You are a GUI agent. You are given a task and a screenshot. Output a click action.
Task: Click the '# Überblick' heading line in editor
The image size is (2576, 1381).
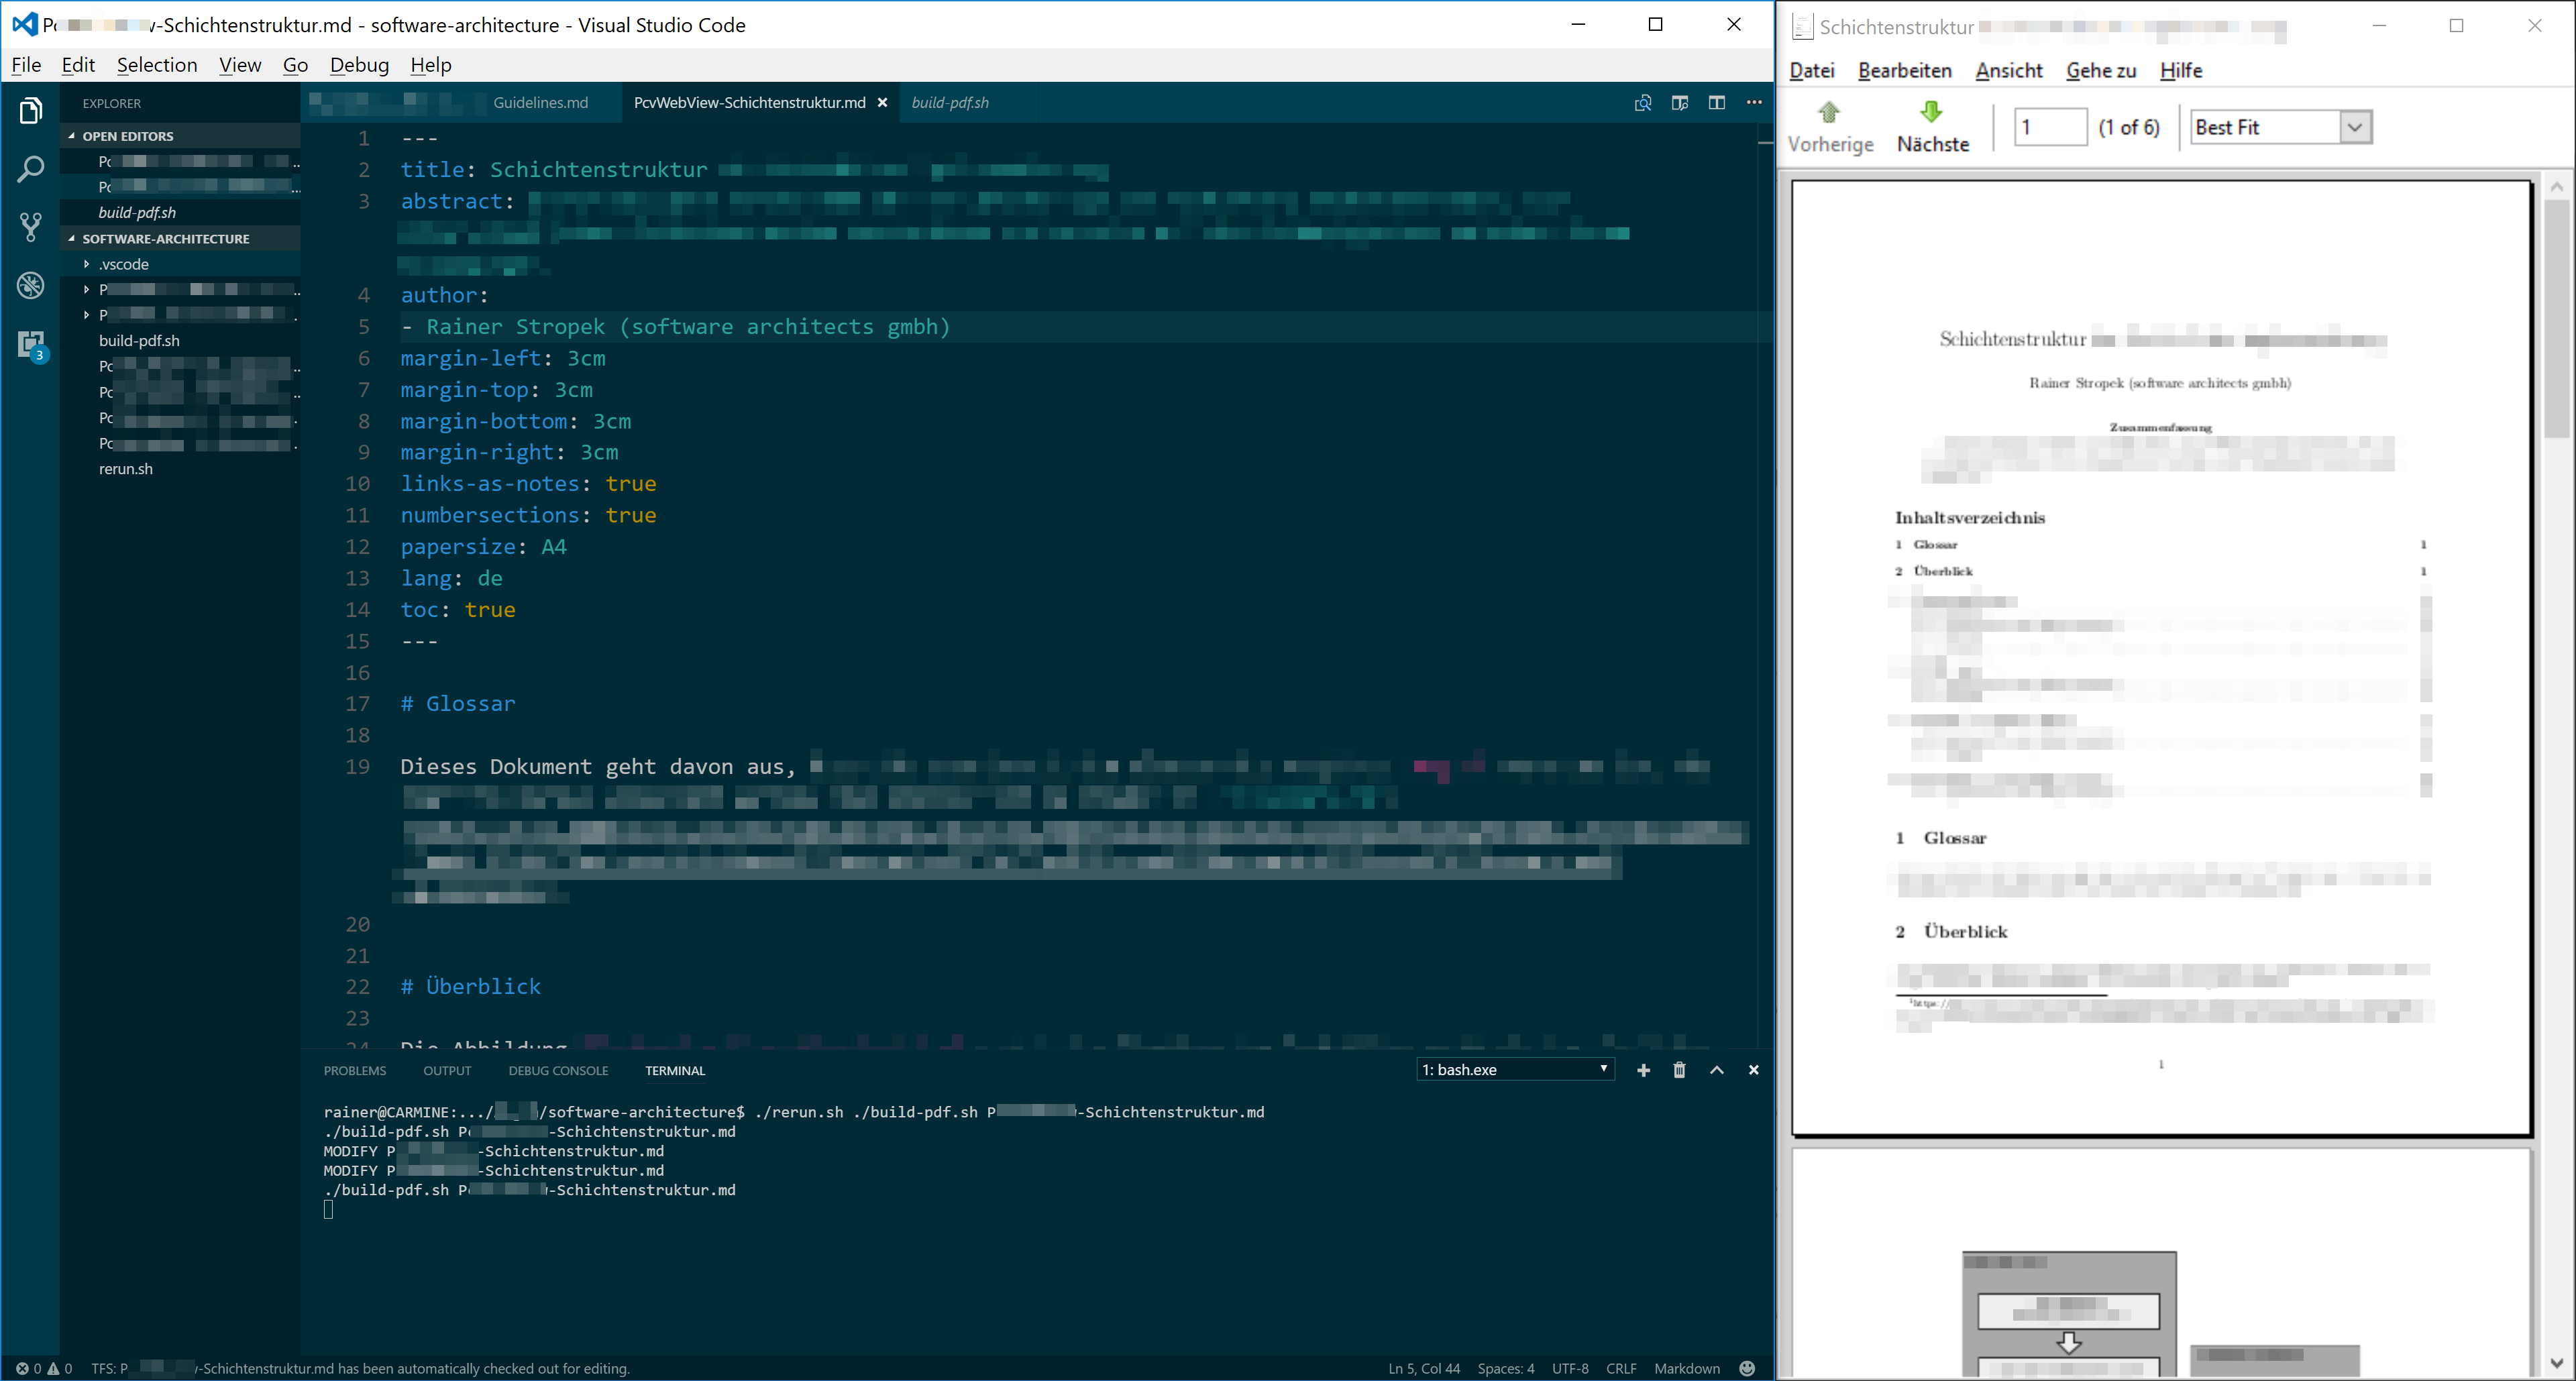pos(470,986)
